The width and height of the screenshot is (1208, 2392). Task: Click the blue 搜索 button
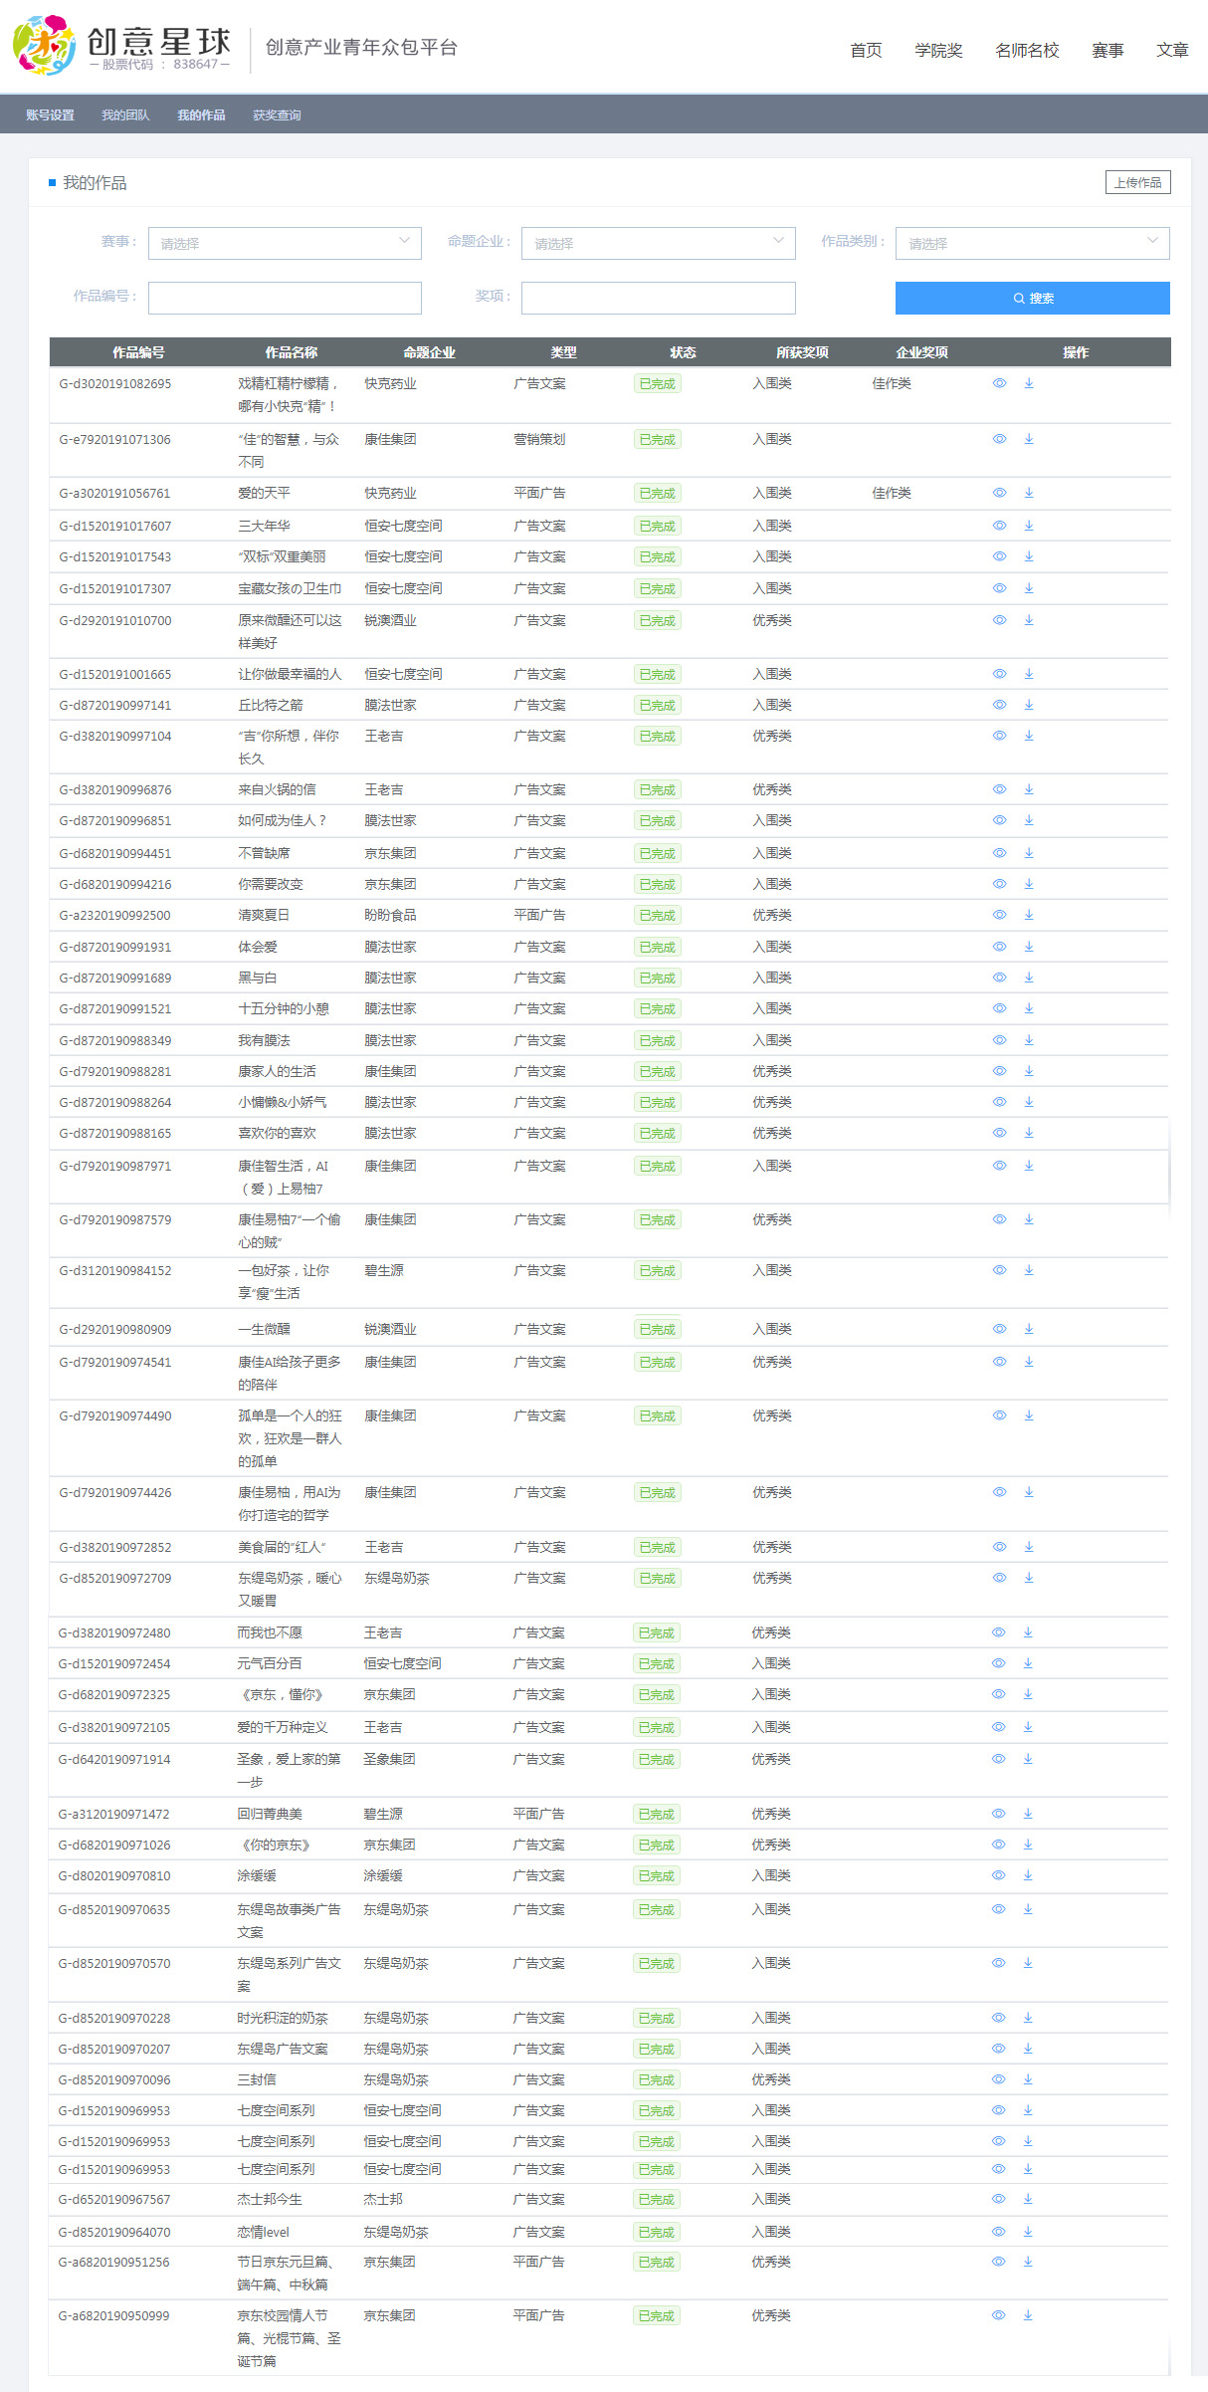click(1032, 298)
